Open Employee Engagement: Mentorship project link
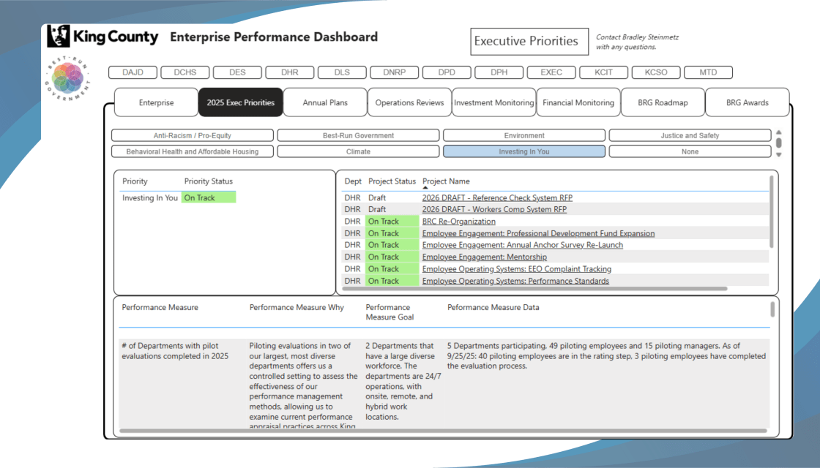820x468 pixels. [x=484, y=257]
